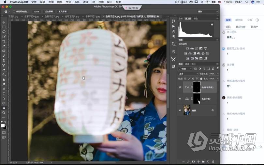Select the Rectangular Marquee tool
Viewport: 264px width, 165px height.
4,27
